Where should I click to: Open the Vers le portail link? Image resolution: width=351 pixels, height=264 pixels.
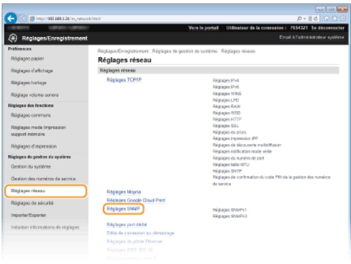(203, 28)
